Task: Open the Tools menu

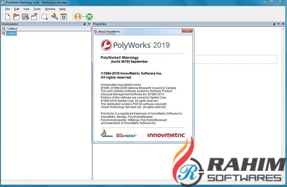Action: [37, 9]
